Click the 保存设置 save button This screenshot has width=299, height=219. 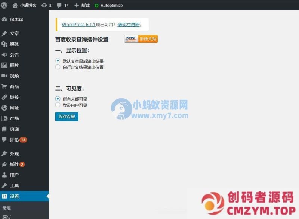pos(66,117)
